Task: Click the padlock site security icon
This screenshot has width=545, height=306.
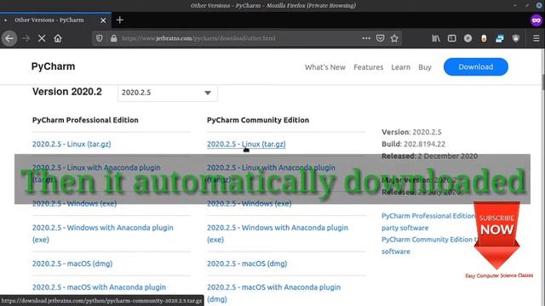Action: click(113, 38)
